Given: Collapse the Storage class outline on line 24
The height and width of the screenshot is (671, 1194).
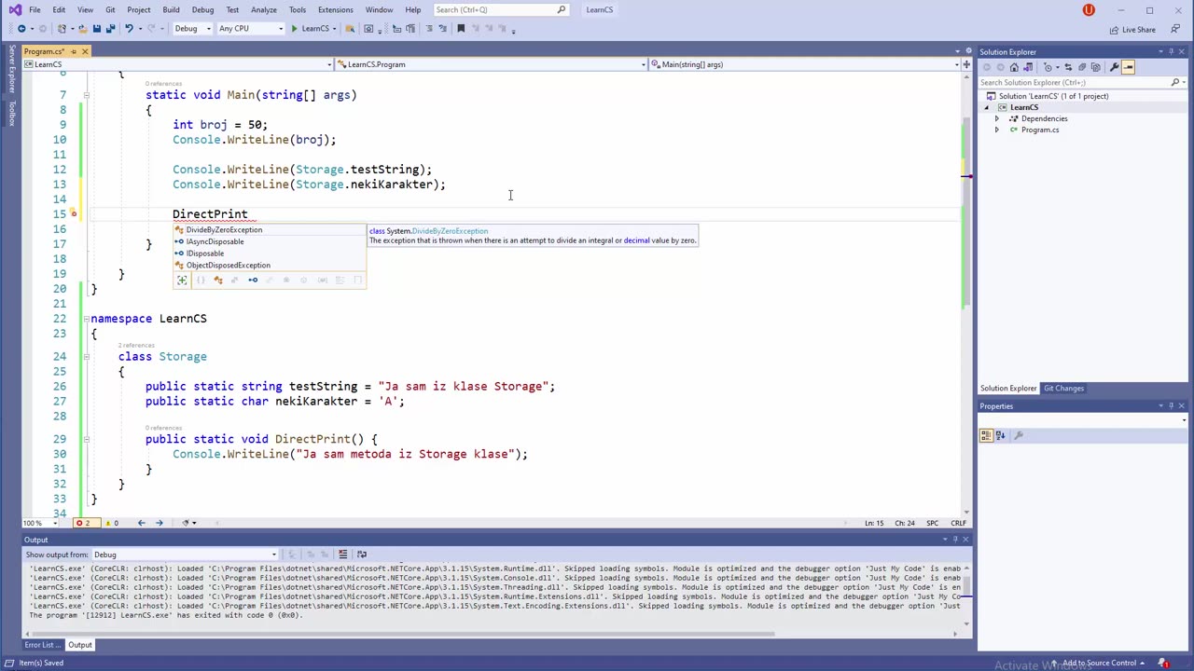Looking at the screenshot, I should click(x=86, y=356).
